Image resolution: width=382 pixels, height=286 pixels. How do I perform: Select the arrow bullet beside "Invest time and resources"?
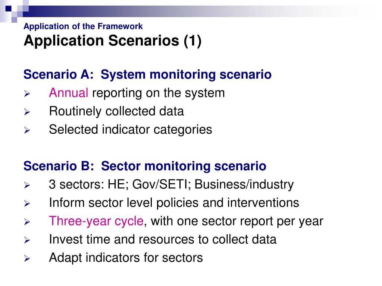pyautogui.click(x=27, y=240)
